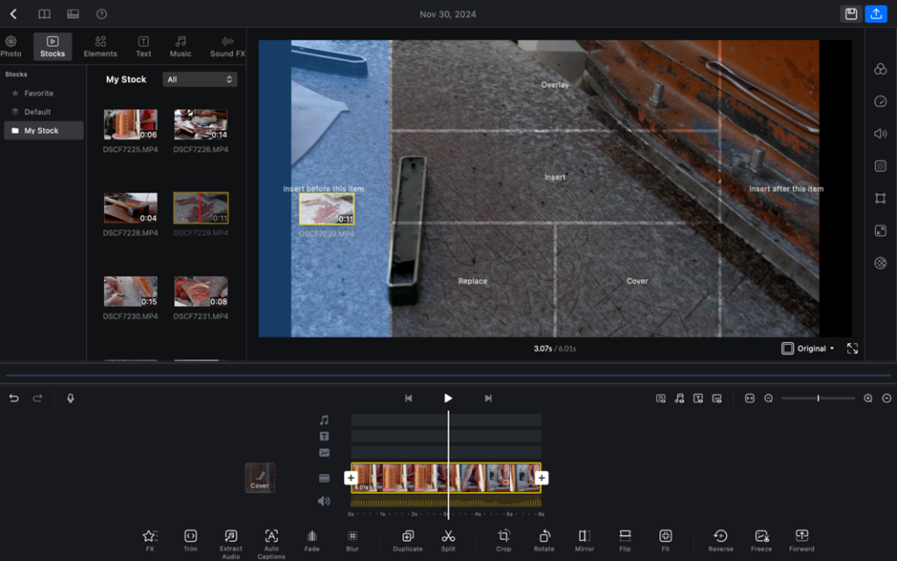Viewport: 897px width, 561px height.
Task: Mute the video track speaker icon
Action: [x=324, y=501]
